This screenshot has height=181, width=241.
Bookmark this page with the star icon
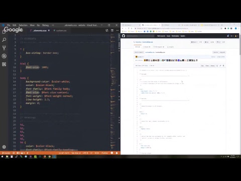pos(221,29)
